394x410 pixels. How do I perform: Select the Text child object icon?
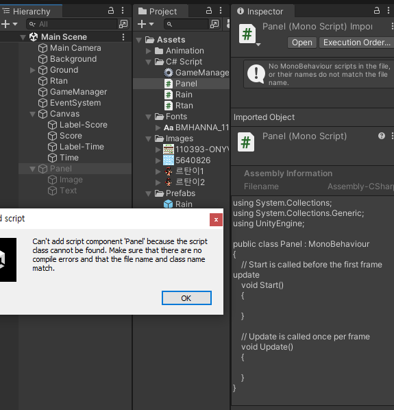[x=52, y=191]
